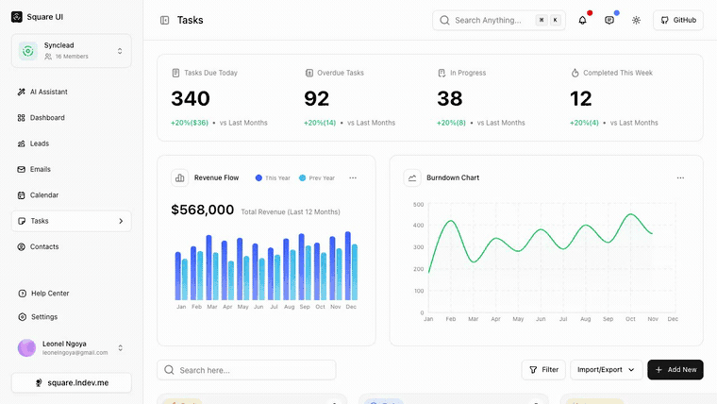The image size is (717, 404).
Task: Click the 16 Members label
Action: [x=72, y=57]
